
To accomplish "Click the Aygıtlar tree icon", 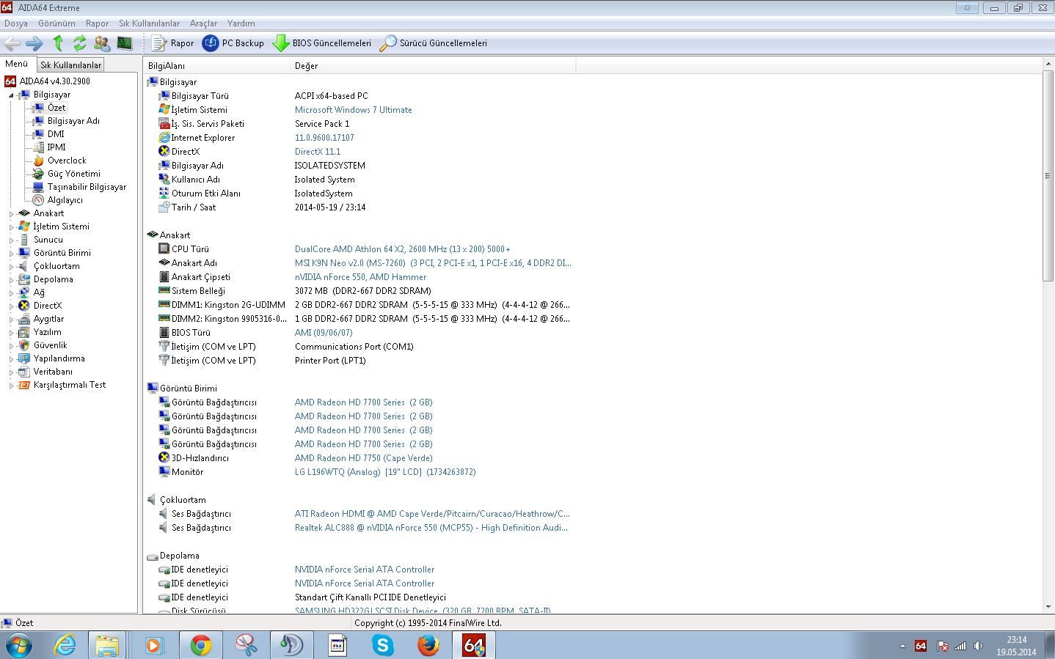I will point(24,319).
